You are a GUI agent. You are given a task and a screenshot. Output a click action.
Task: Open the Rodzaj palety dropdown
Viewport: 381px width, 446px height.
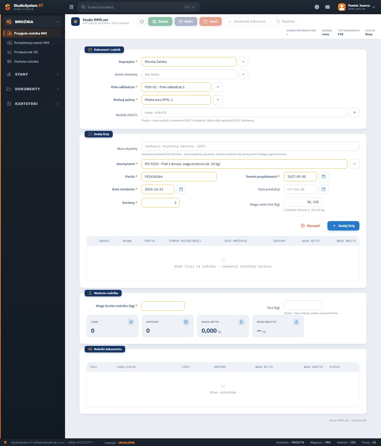218,100
